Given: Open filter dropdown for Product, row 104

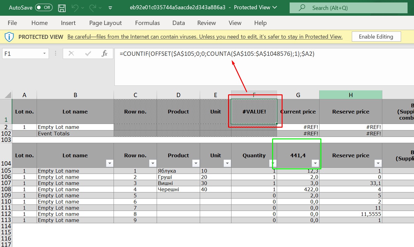Looking at the screenshot, I should [x=196, y=163].
